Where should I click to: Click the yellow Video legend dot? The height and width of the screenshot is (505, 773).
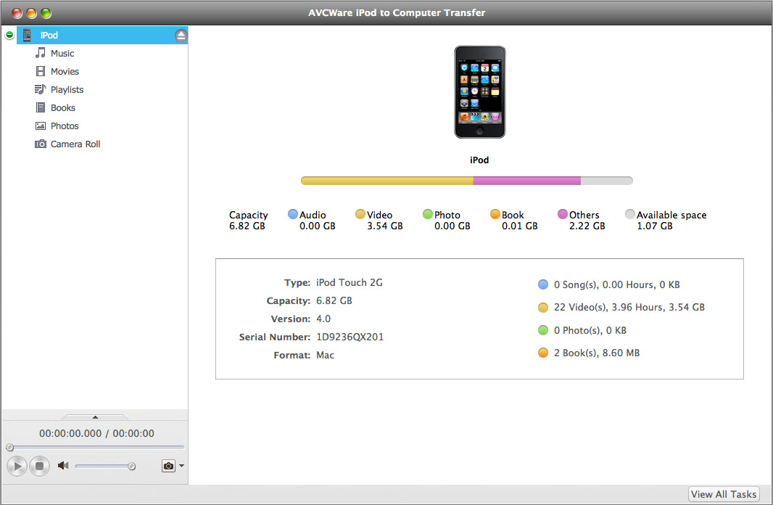pyautogui.click(x=360, y=214)
